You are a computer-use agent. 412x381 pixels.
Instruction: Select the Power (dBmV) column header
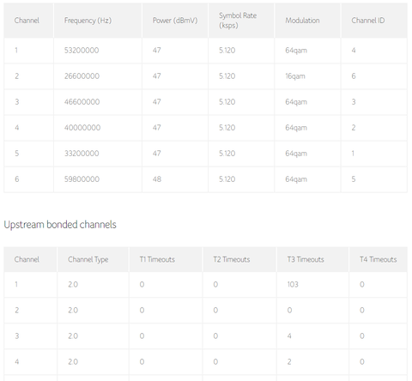coord(175,21)
